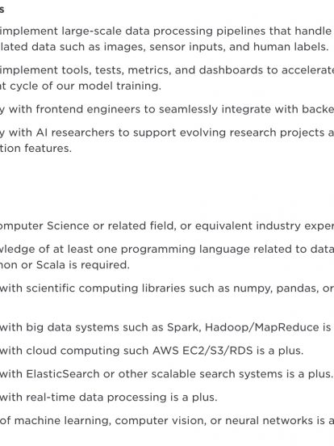Image resolution: width=334 pixels, height=446 pixels.
Task: Click the text 'AWS EC2/S3/RDS'
Action: 202,351
